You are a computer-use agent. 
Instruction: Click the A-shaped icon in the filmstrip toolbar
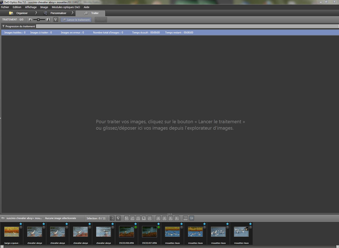(127, 218)
